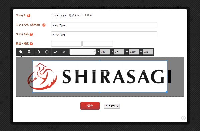Click the Y coordinate field
The image size is (200, 131).
pyautogui.click(x=119, y=52)
